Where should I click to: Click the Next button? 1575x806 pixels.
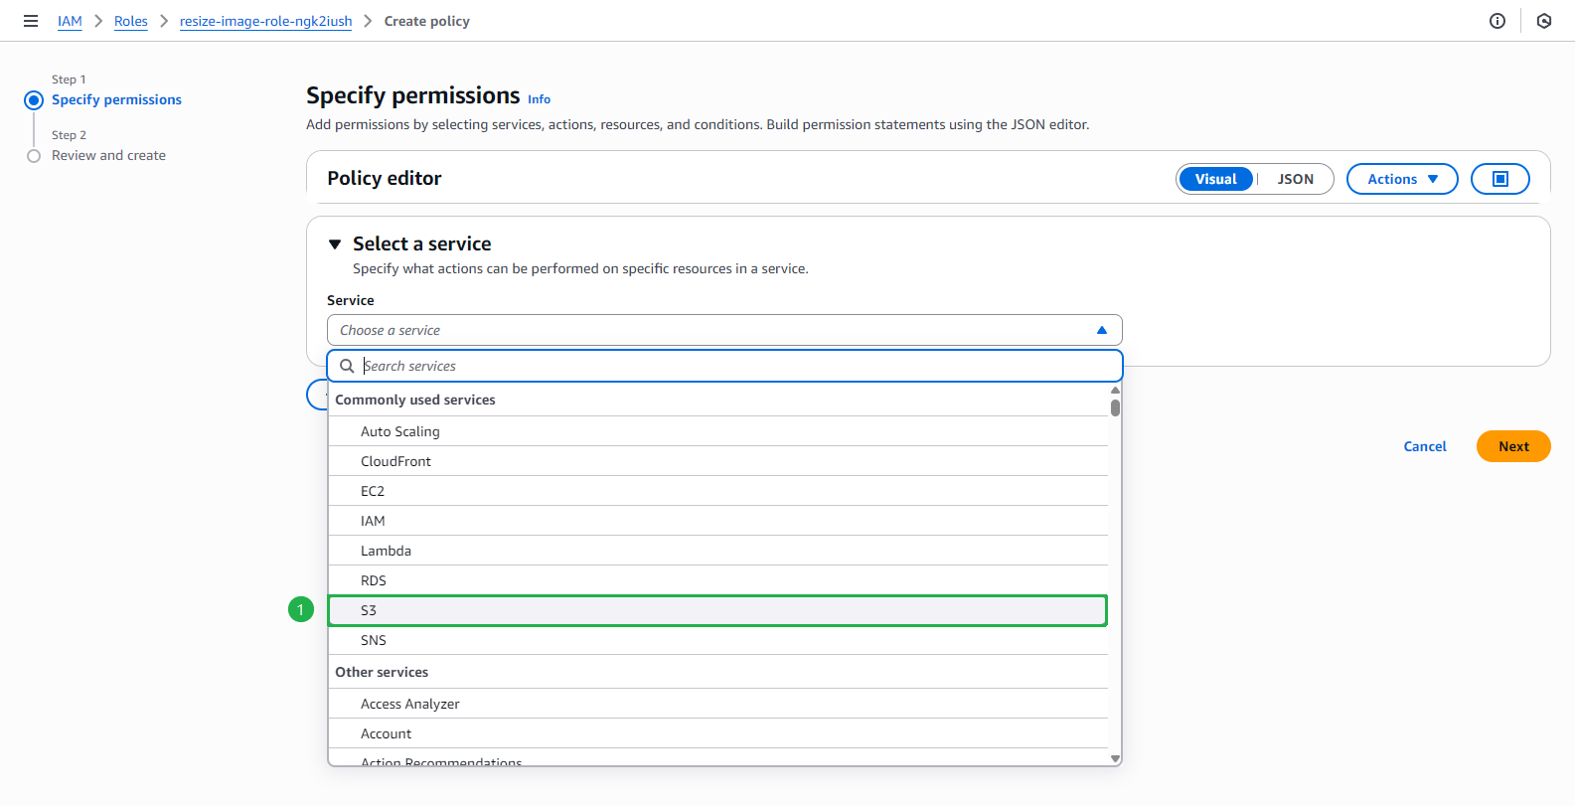(1513, 446)
